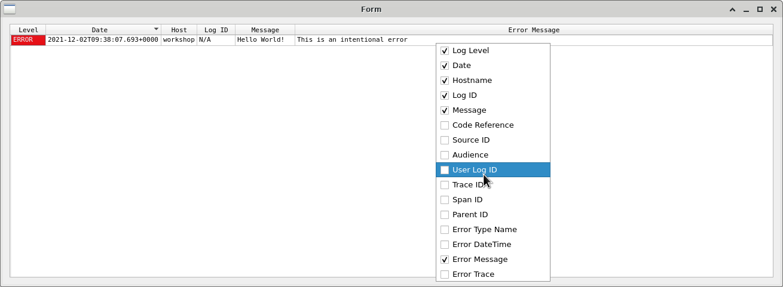The image size is (783, 287).
Task: Close the Form window
Action: (773, 10)
